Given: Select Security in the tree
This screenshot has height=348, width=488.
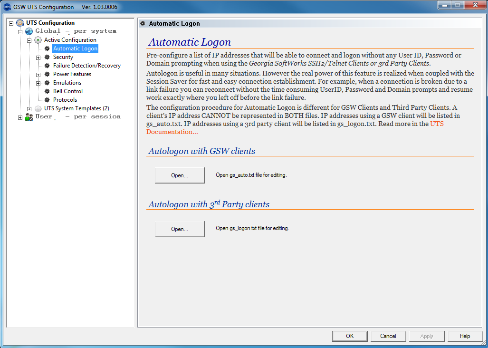Looking at the screenshot, I should pos(63,57).
